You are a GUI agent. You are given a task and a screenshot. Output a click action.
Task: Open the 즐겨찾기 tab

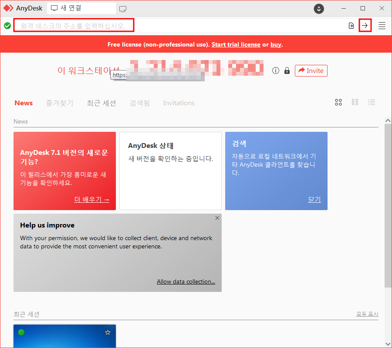coord(59,103)
